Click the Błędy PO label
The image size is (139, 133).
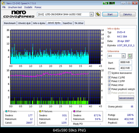(x=78, y=124)
